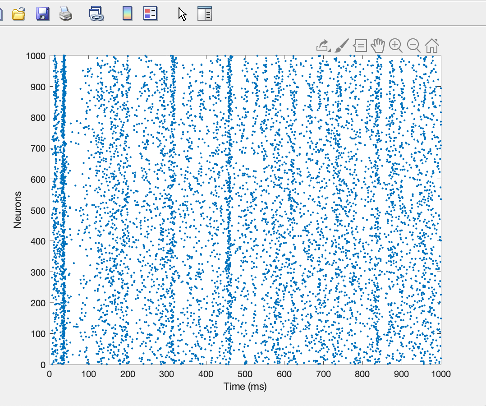Click the 500 tick label on time axis

(245, 374)
